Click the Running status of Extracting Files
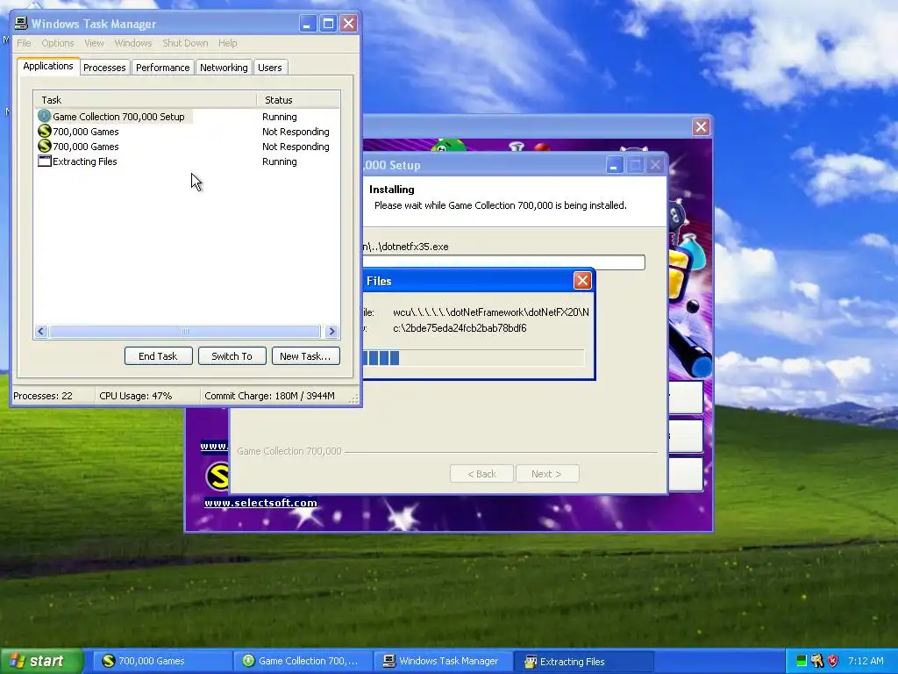This screenshot has height=674, width=898. [280, 161]
